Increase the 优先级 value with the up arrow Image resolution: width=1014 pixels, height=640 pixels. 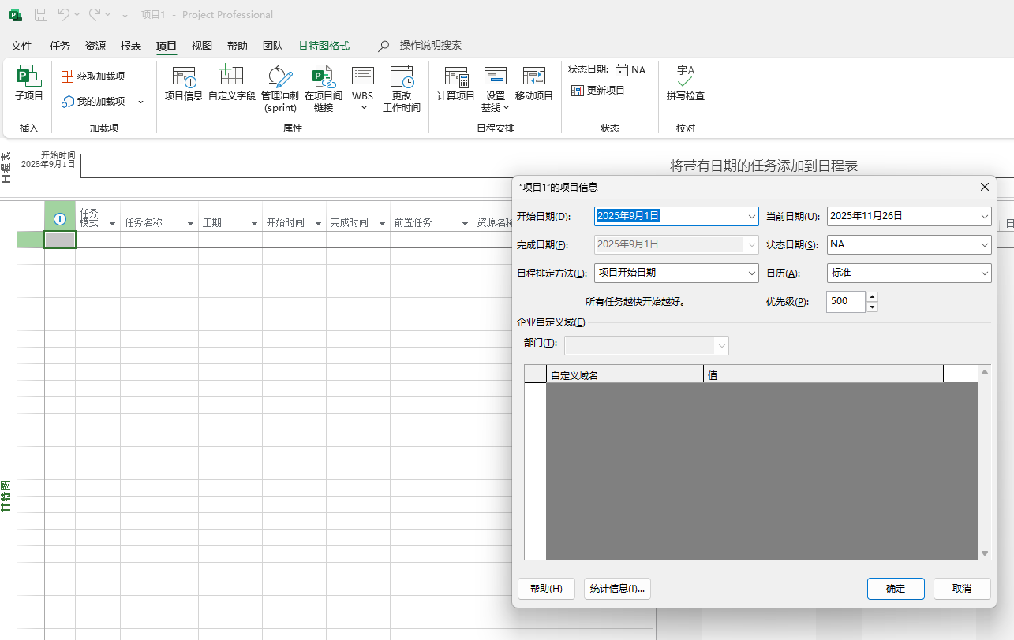(872, 297)
